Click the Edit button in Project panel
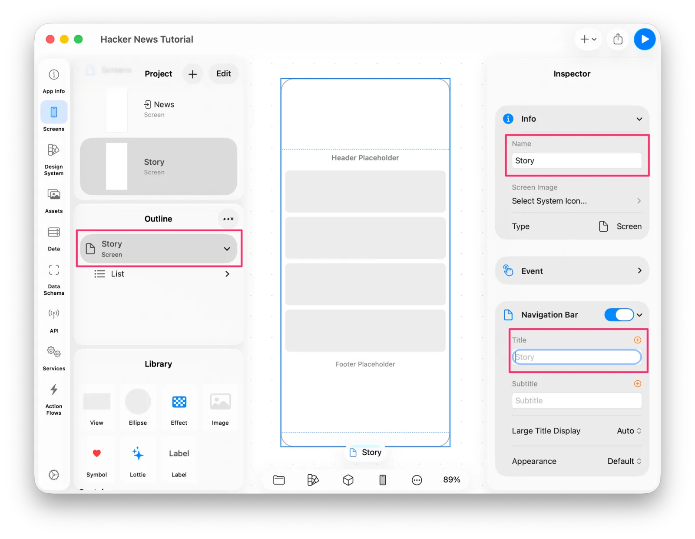695x539 pixels. [224, 74]
